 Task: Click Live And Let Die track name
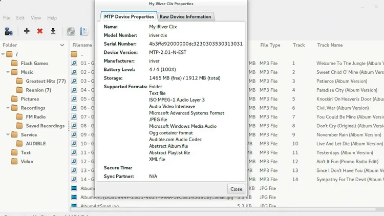click(350, 144)
